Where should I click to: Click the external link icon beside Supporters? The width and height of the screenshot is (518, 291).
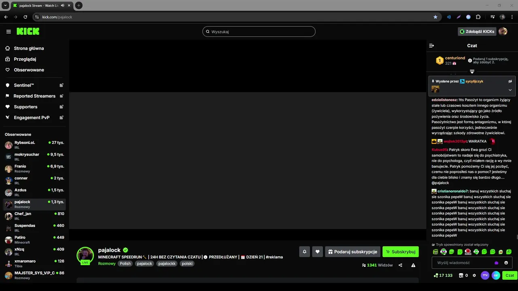pos(62,107)
